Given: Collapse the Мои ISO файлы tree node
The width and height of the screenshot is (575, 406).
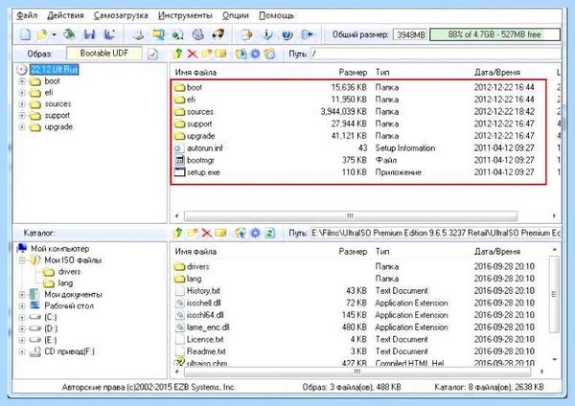Looking at the screenshot, I should pyautogui.click(x=22, y=260).
